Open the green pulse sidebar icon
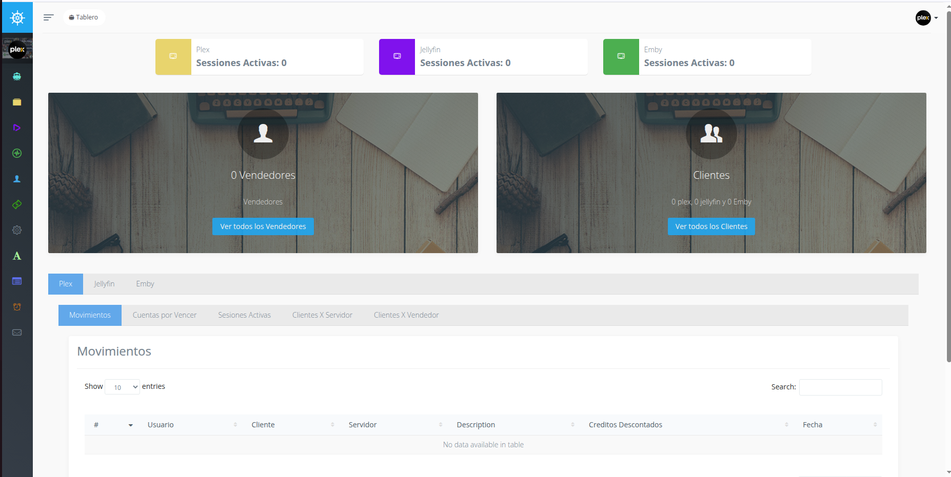 17,153
